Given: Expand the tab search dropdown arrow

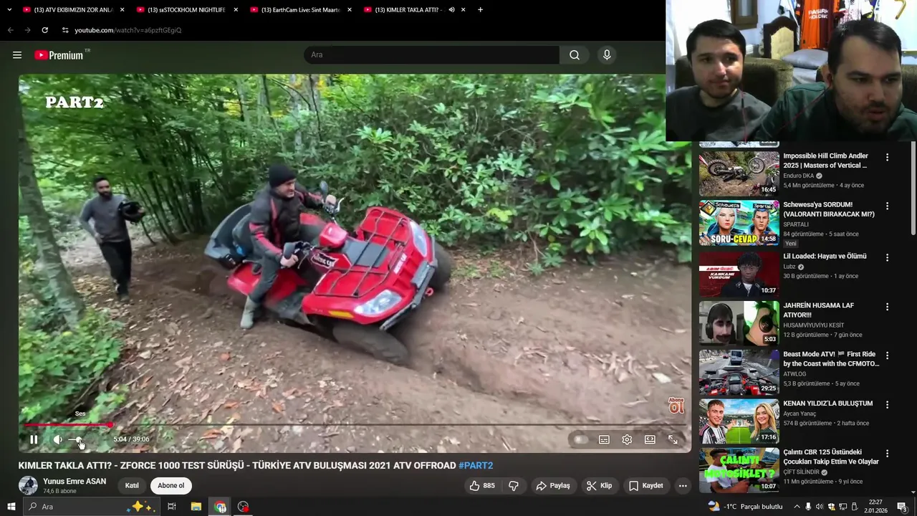Looking at the screenshot, I should point(9,10).
